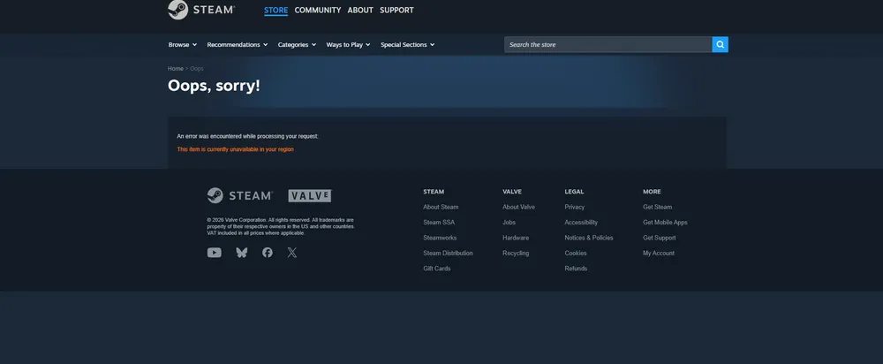The width and height of the screenshot is (883, 364).
Task: Open Steam's X social icon
Action: coord(291,253)
